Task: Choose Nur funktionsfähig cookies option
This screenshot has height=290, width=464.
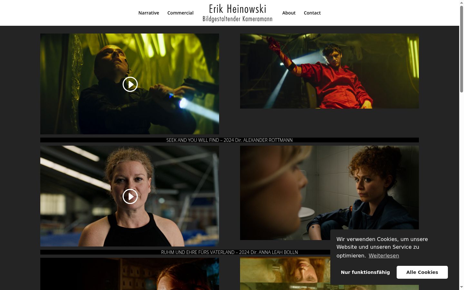Action: pos(365,272)
